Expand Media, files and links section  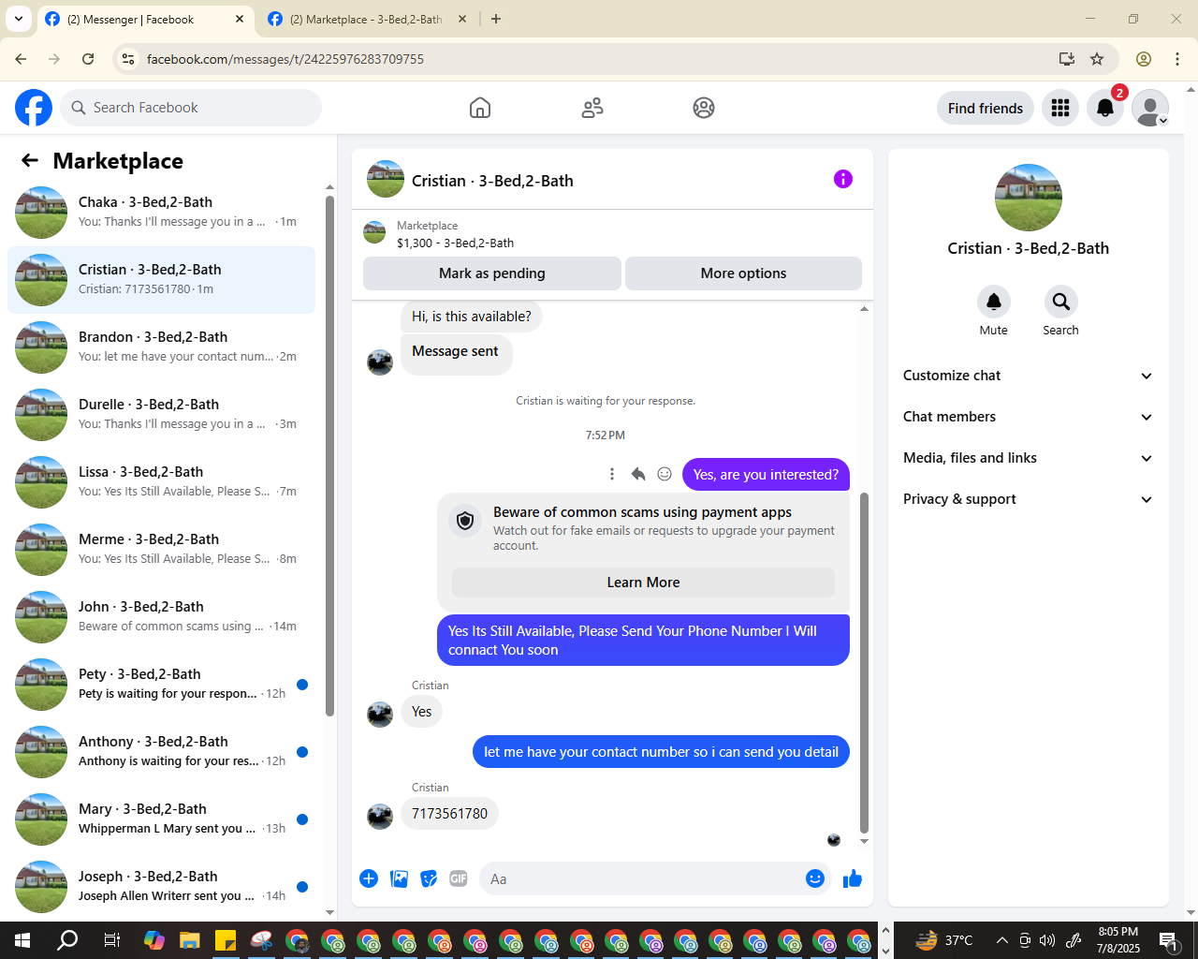[1029, 458]
